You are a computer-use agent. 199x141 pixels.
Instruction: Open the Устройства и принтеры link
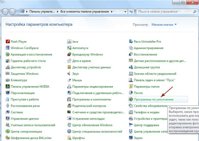tap(150, 119)
